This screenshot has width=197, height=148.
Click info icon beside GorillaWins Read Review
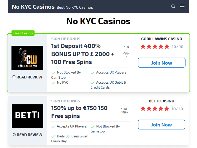click(14, 77)
